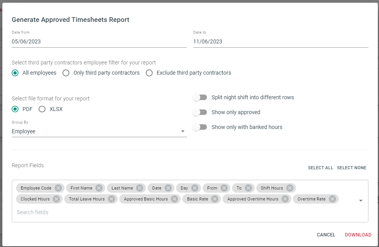Enable Split night shift into different rows
The height and width of the screenshot is (247, 379).
200,98
